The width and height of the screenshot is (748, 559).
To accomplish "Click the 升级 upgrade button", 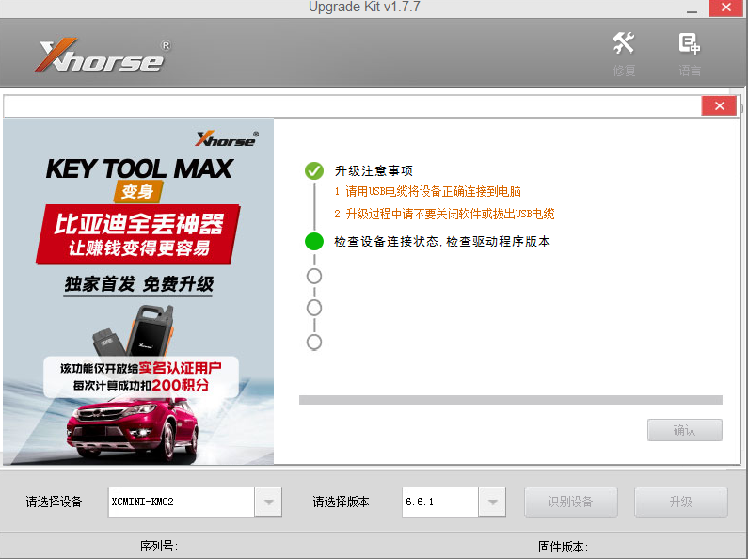I will point(681,502).
